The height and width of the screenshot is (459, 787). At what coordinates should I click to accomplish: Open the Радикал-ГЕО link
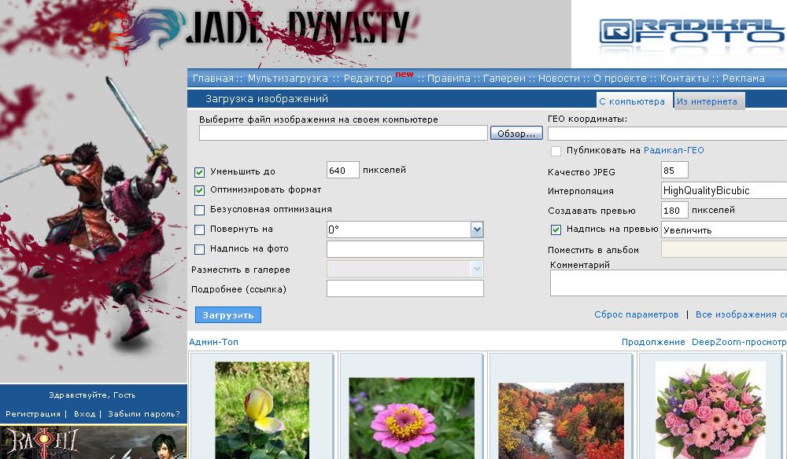[x=674, y=150]
